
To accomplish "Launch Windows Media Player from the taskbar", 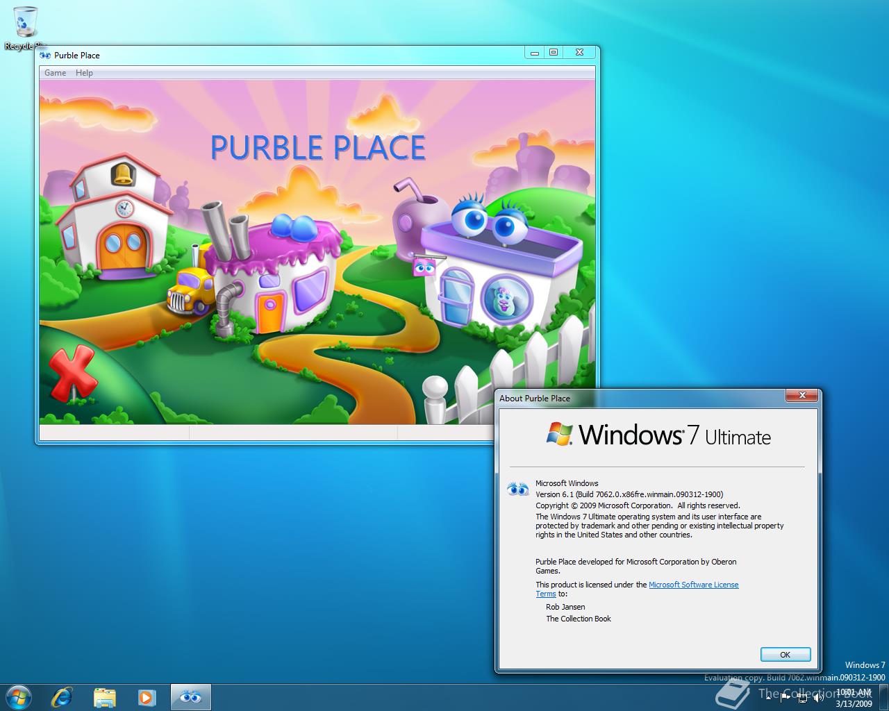I will 146,697.
